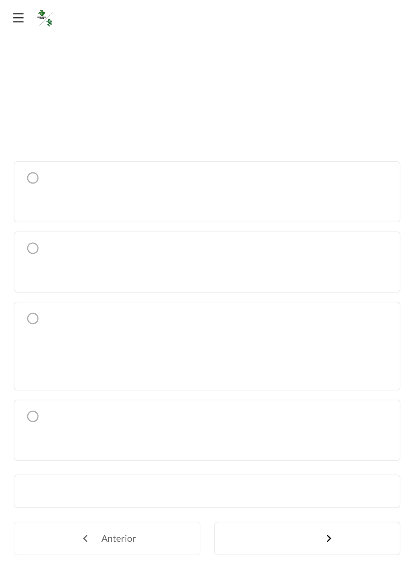Advance using the next question button

(307, 539)
